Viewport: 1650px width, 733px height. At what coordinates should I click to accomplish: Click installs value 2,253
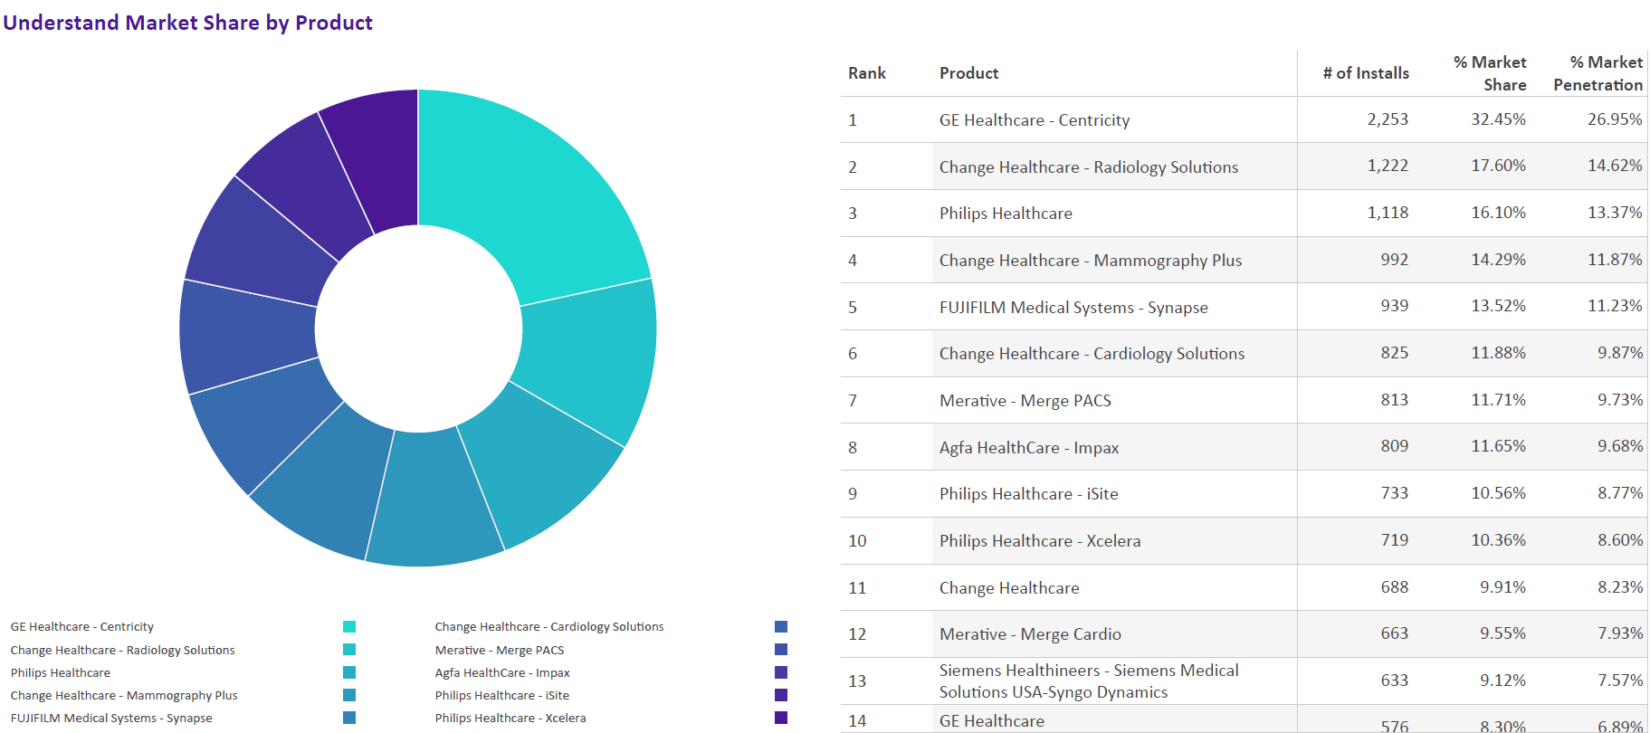tap(1388, 119)
